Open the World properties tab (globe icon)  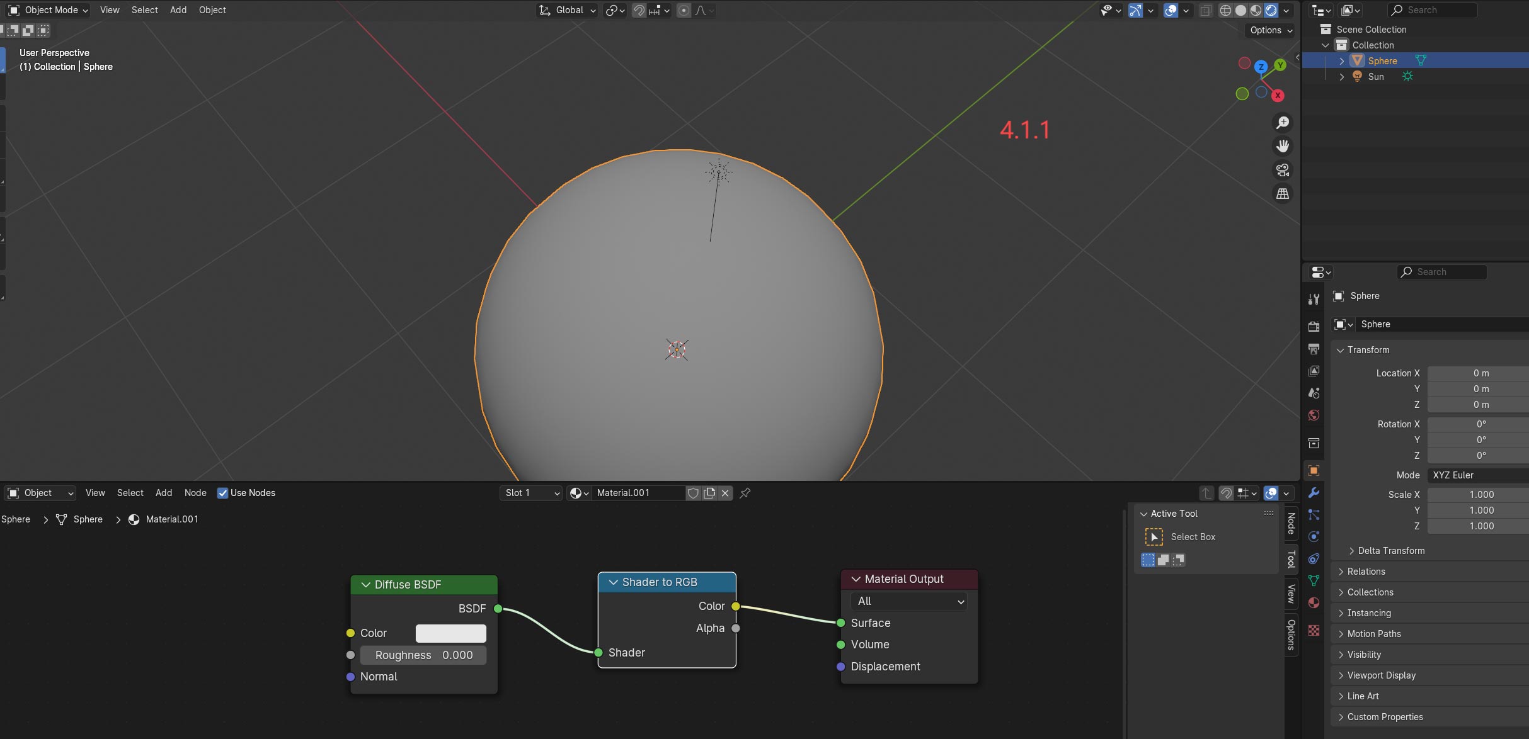tap(1314, 415)
